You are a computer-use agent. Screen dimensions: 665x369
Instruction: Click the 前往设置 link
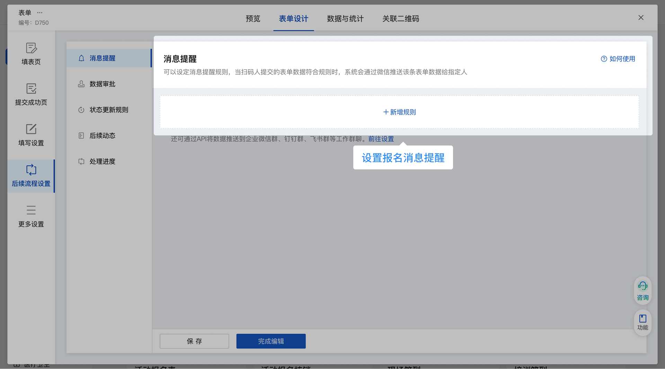pyautogui.click(x=381, y=139)
